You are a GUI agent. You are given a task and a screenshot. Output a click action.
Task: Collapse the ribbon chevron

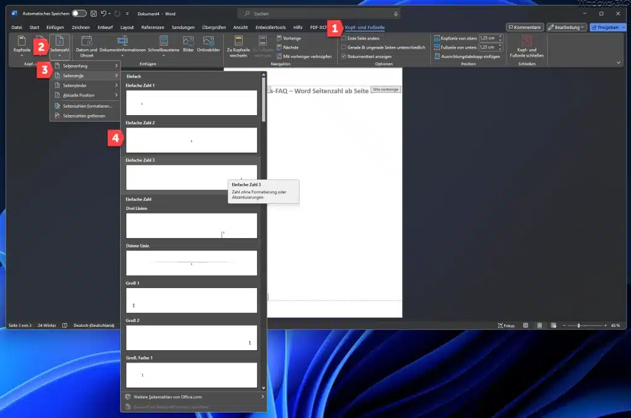619,63
